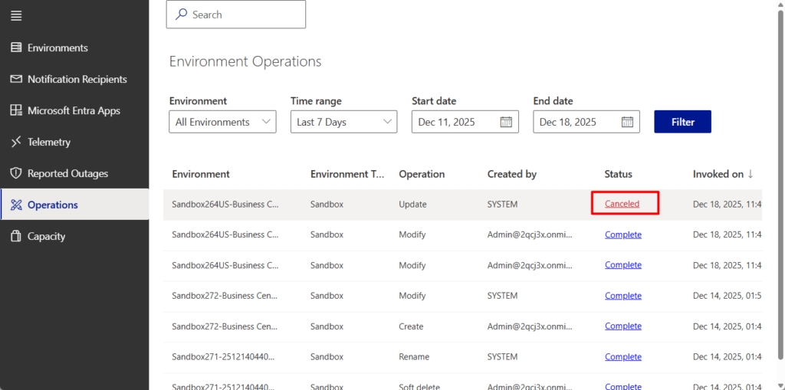Expand the All Environments dropdown
Image resolution: width=785 pixels, height=390 pixels.
[x=222, y=122]
